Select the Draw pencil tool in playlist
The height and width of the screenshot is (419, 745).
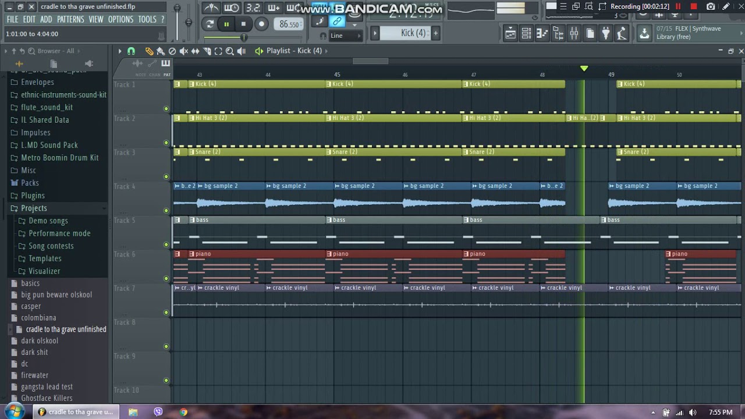click(x=149, y=51)
